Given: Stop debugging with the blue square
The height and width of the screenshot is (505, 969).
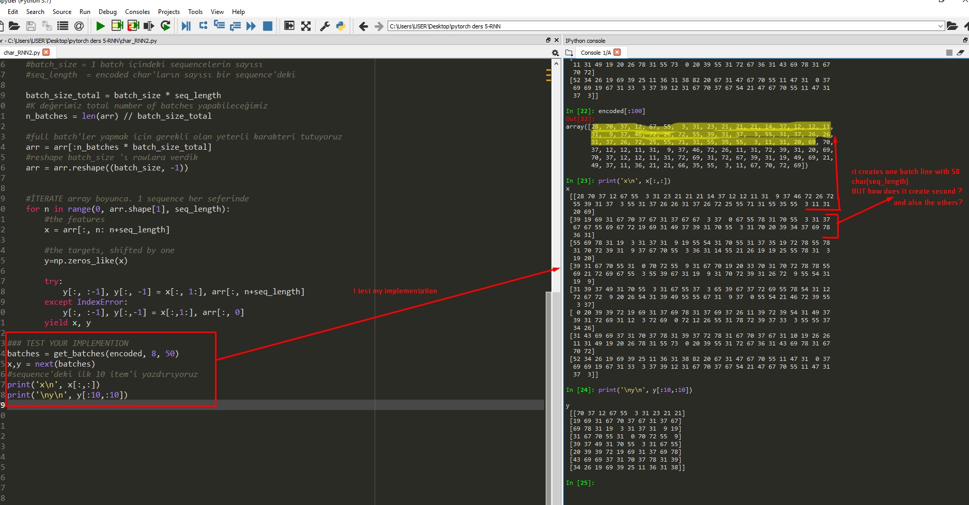Looking at the screenshot, I should click(268, 26).
